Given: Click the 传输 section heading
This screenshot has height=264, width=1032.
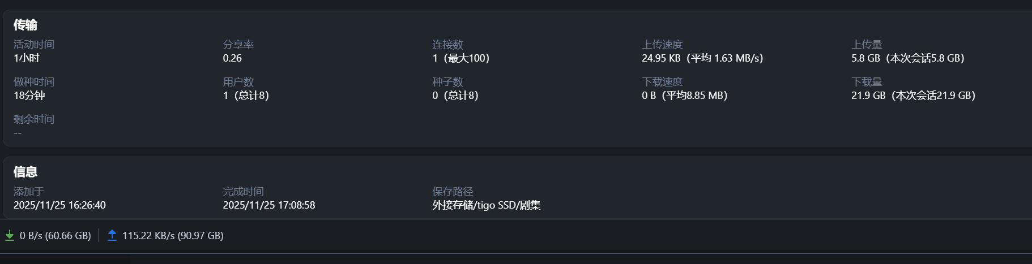Looking at the screenshot, I should point(25,25).
